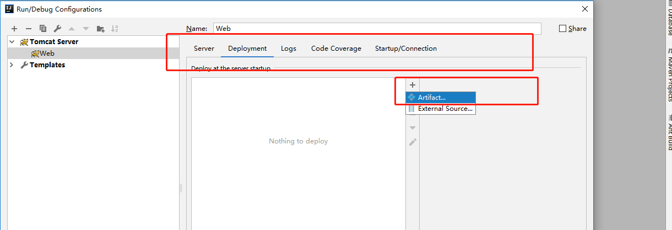Click the IntelliJ dialog title icon
The height and width of the screenshot is (230, 672).
coord(9,9)
